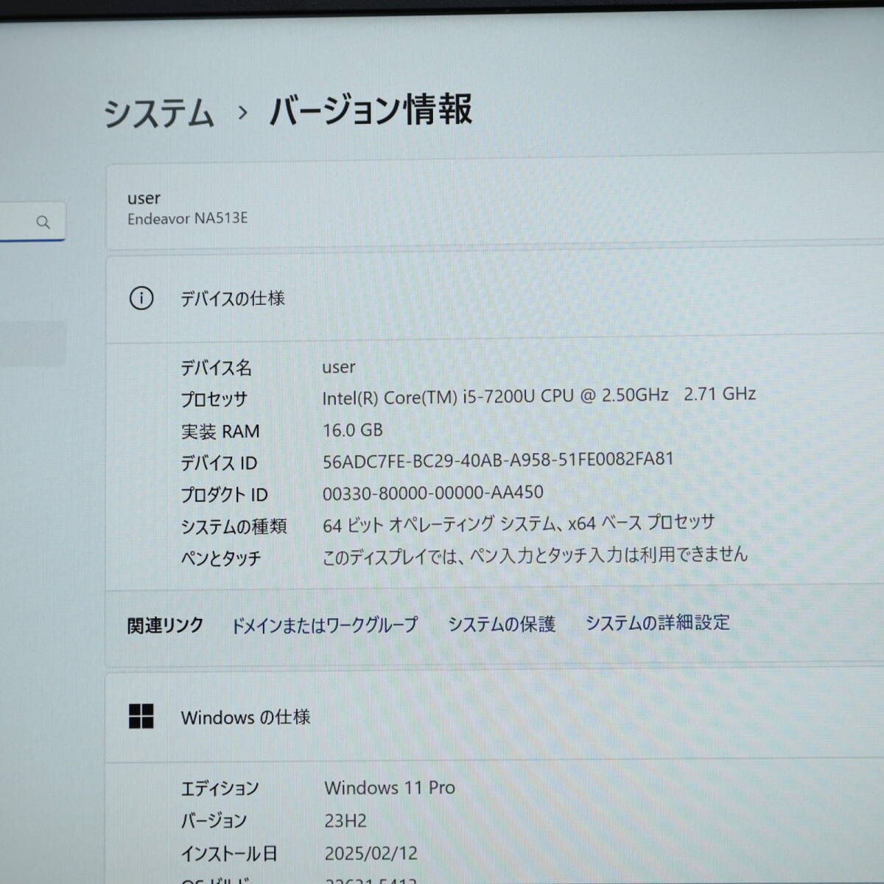Select the Windows 11 Pro edition value
The width and height of the screenshot is (884, 884).
click(390, 787)
